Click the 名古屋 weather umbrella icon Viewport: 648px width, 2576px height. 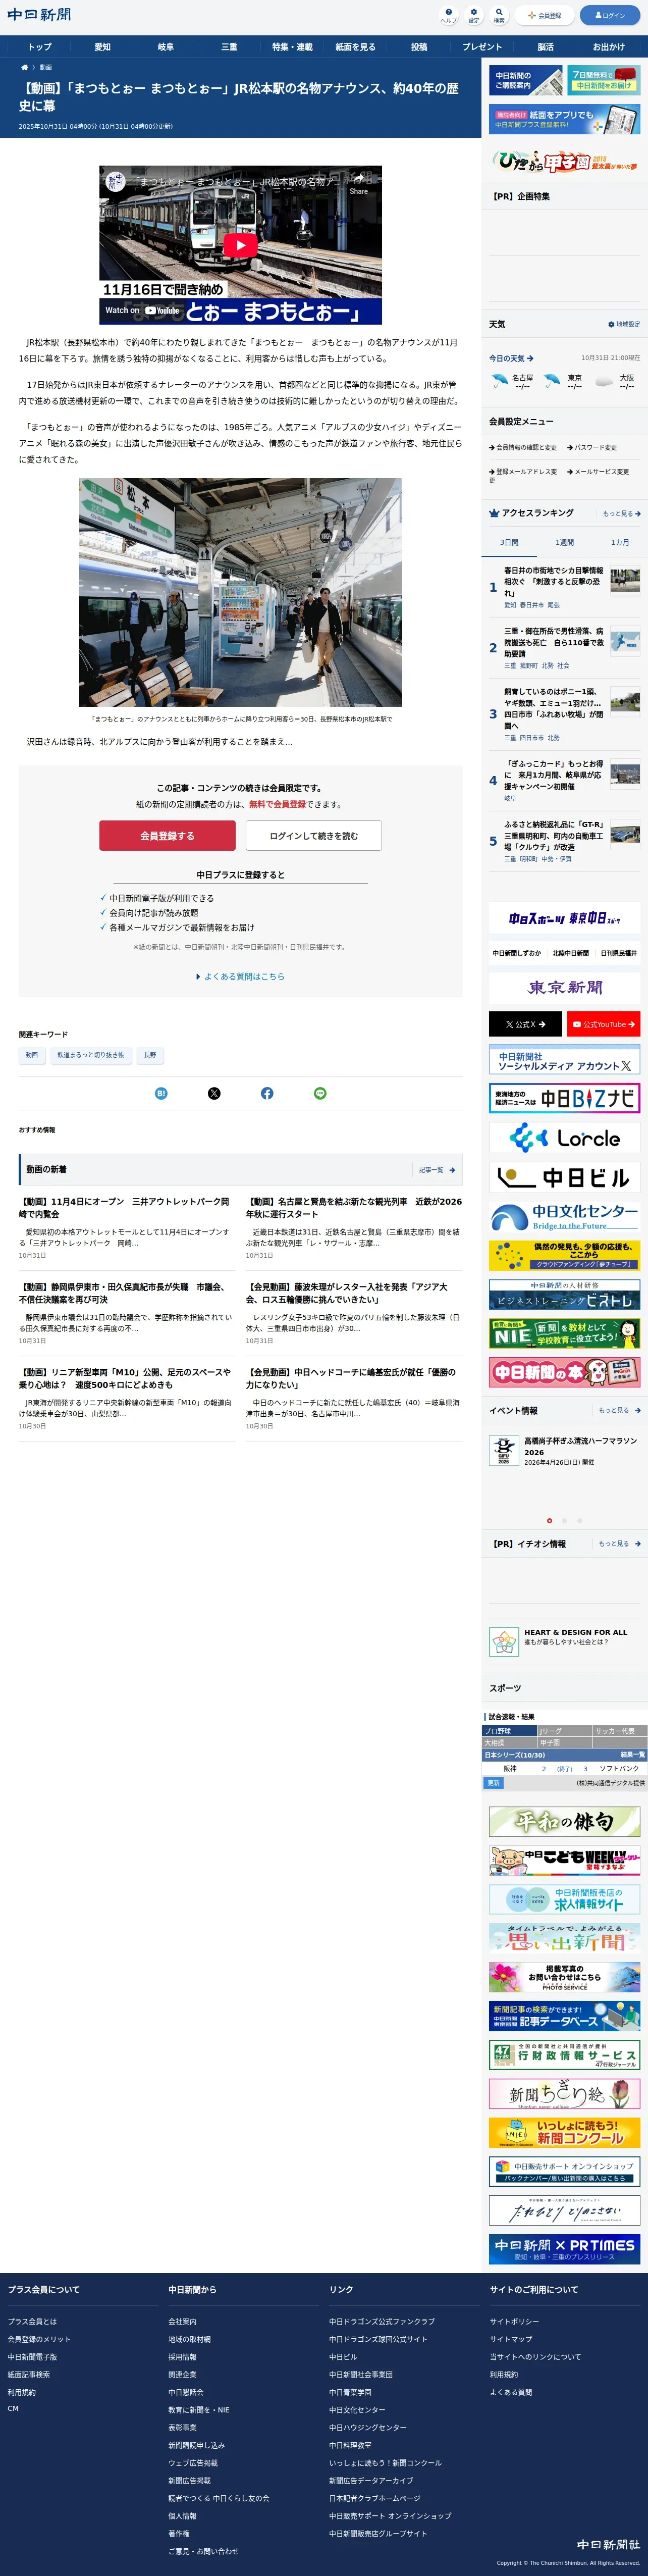coord(499,381)
